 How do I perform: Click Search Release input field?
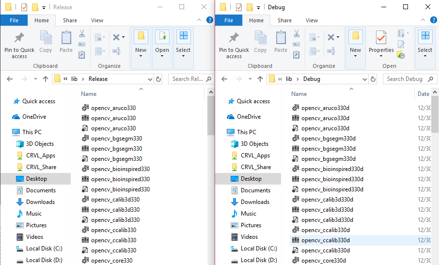[191, 79]
